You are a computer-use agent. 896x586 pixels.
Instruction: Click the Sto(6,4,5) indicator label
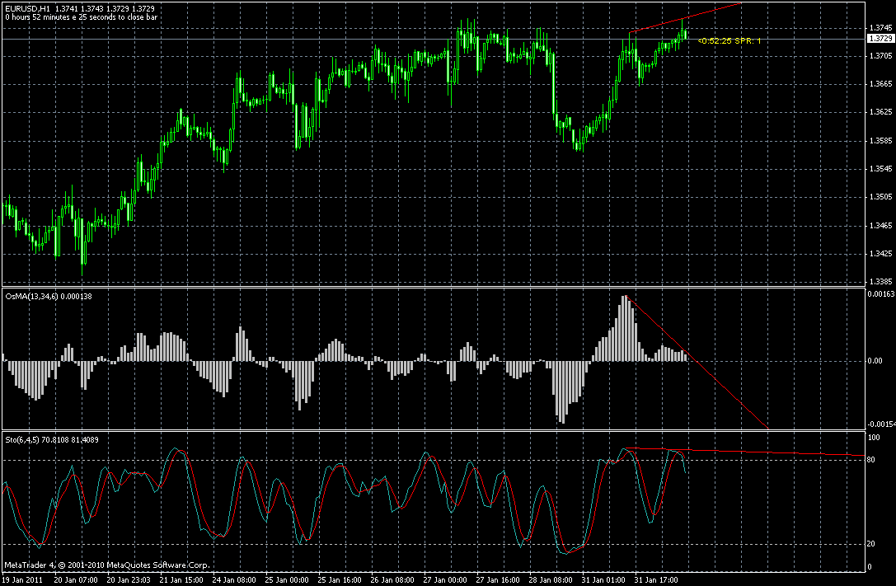pos(51,440)
